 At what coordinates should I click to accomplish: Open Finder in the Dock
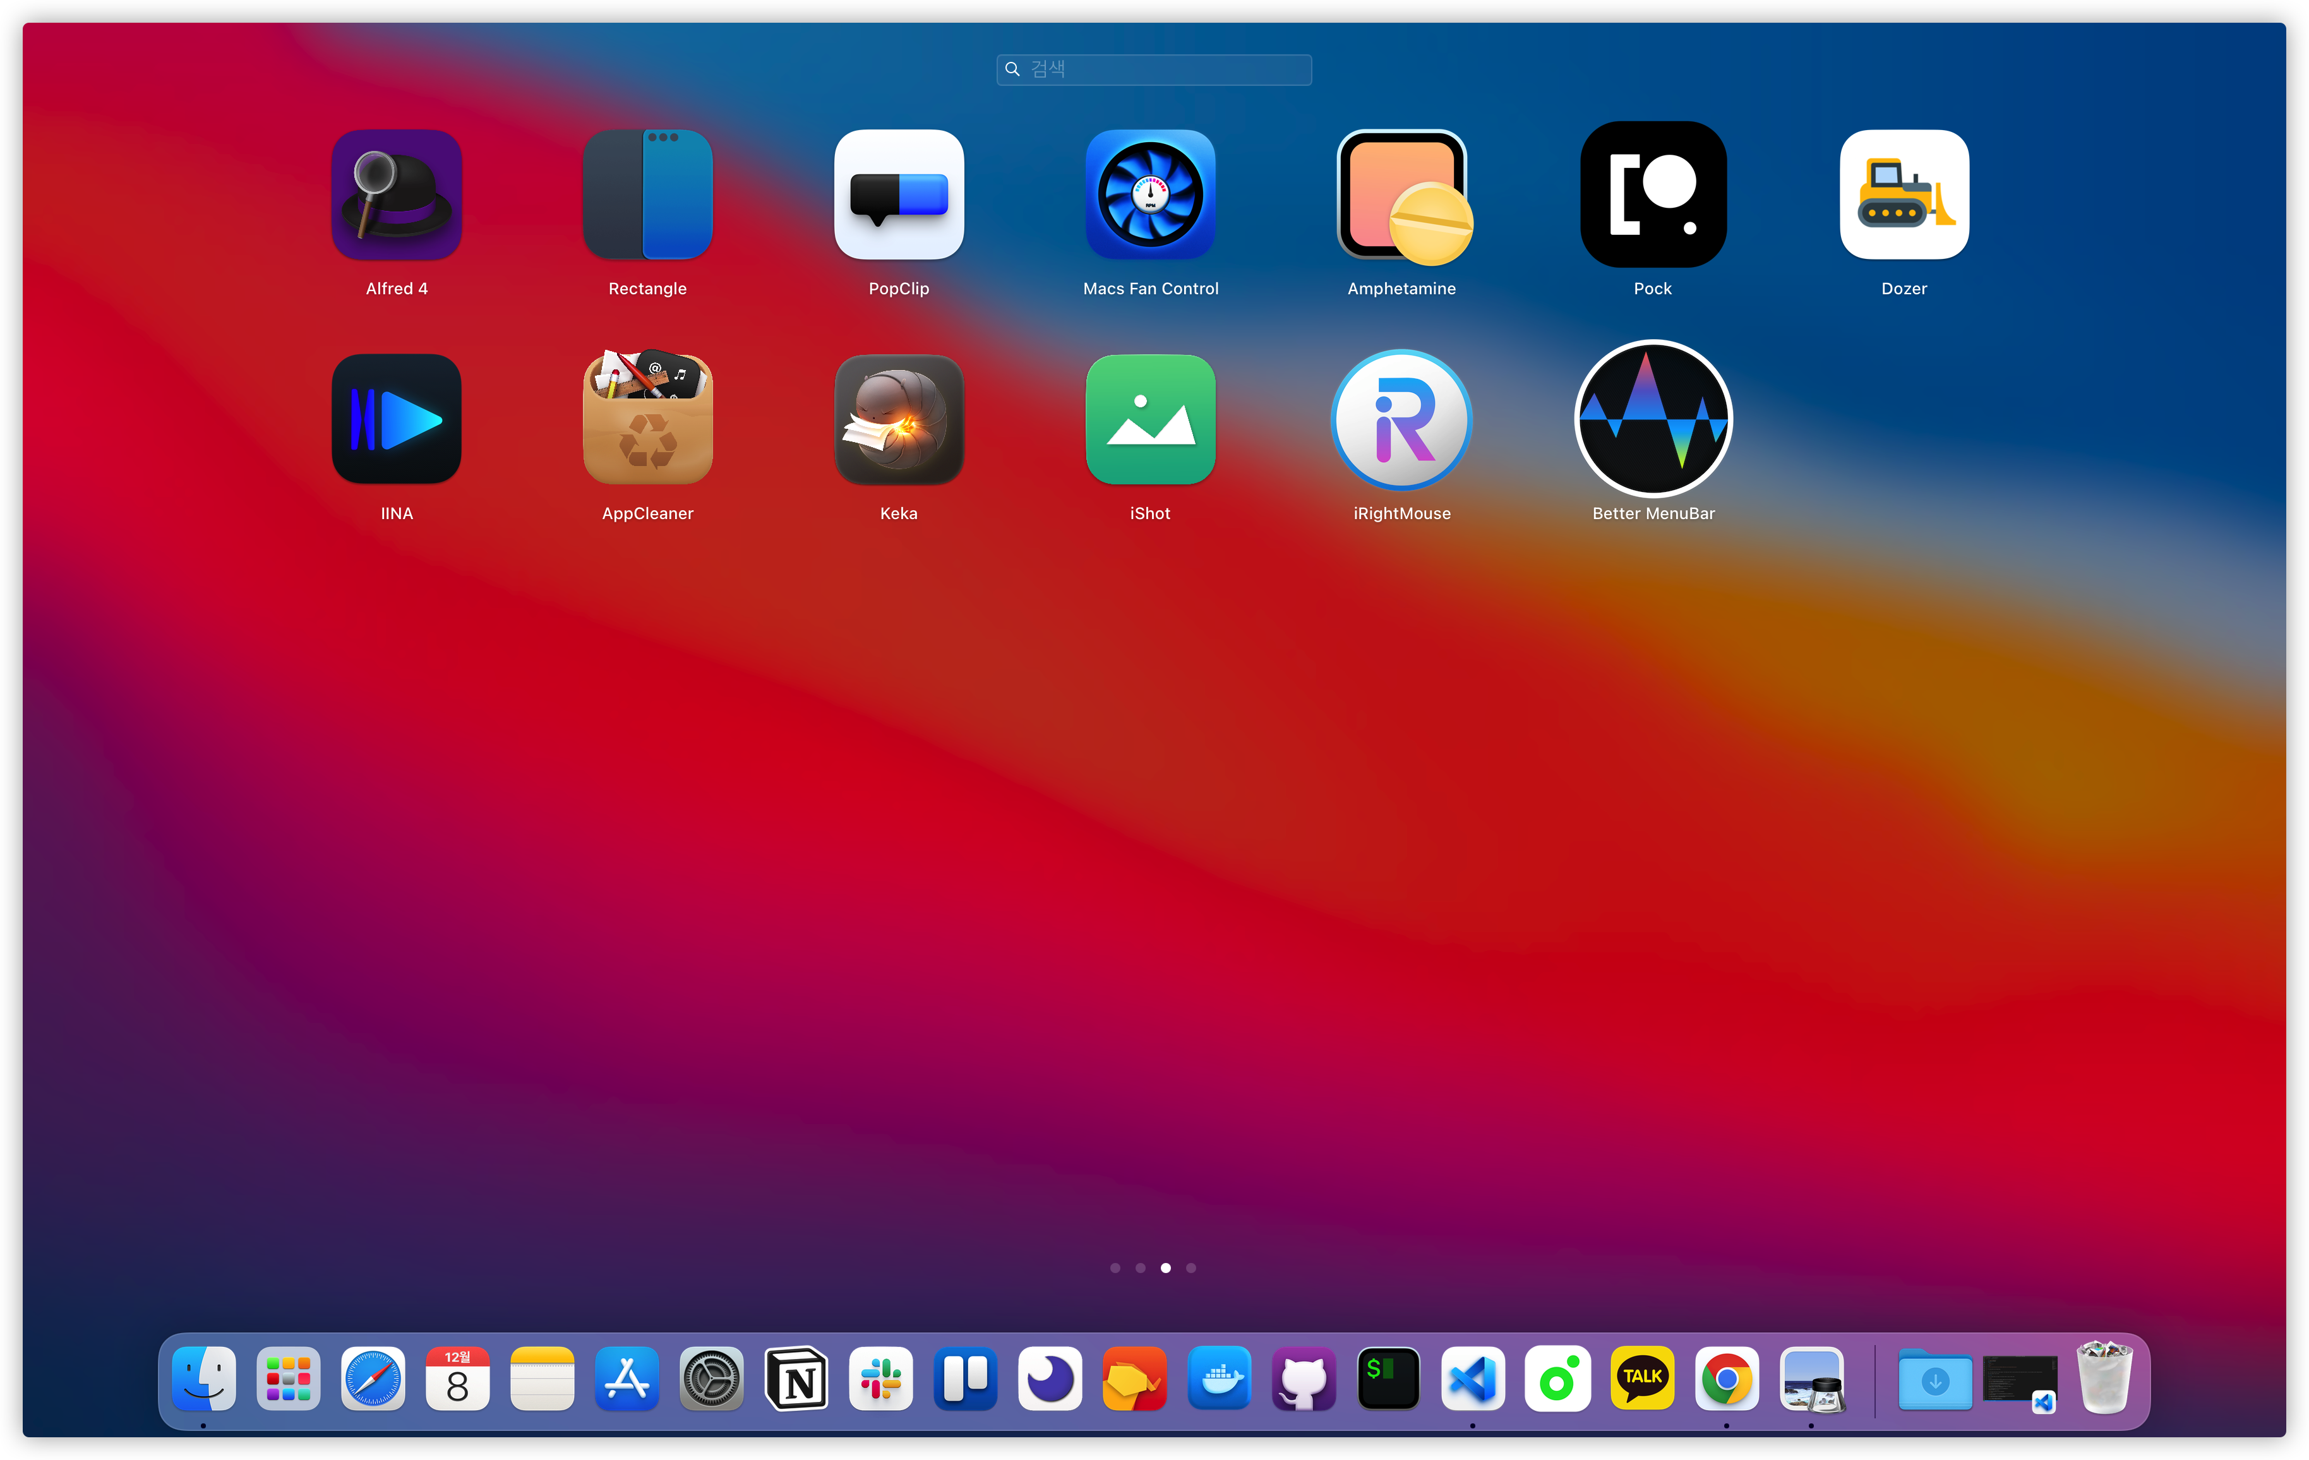tap(203, 1379)
